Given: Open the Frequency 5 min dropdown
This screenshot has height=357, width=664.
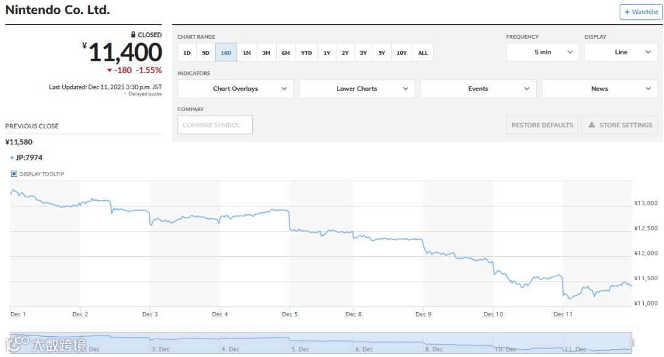Looking at the screenshot, I should pos(542,52).
